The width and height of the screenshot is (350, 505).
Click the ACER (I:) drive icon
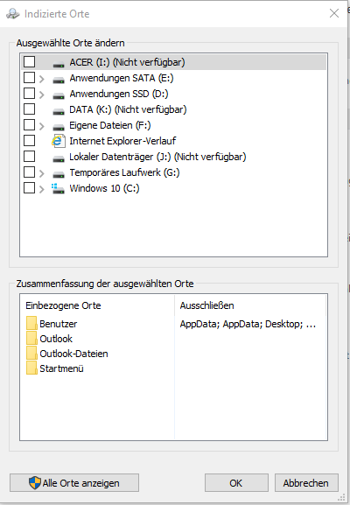[x=59, y=63]
